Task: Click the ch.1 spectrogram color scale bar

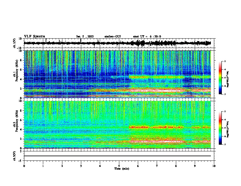Action: click(x=220, y=78)
